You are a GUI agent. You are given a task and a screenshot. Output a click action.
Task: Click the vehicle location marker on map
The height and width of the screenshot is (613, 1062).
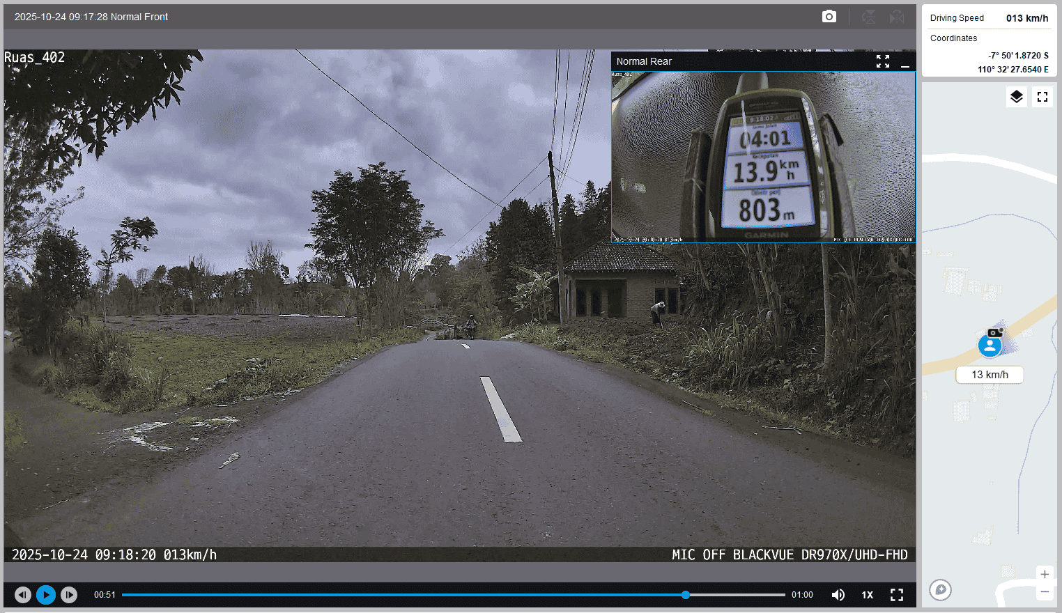pyautogui.click(x=990, y=345)
